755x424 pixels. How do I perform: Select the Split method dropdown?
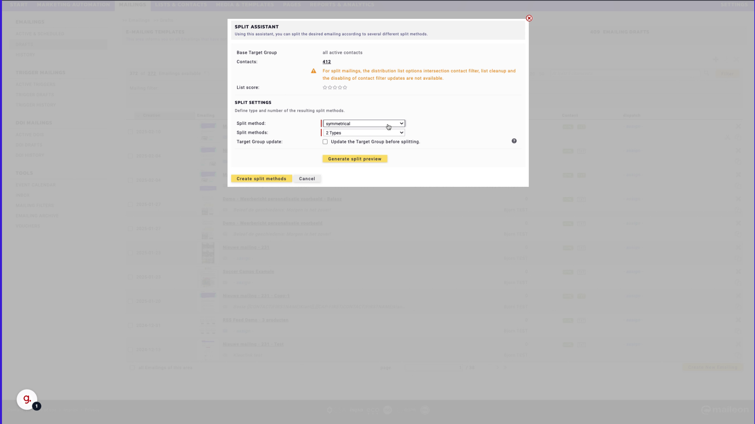click(363, 123)
